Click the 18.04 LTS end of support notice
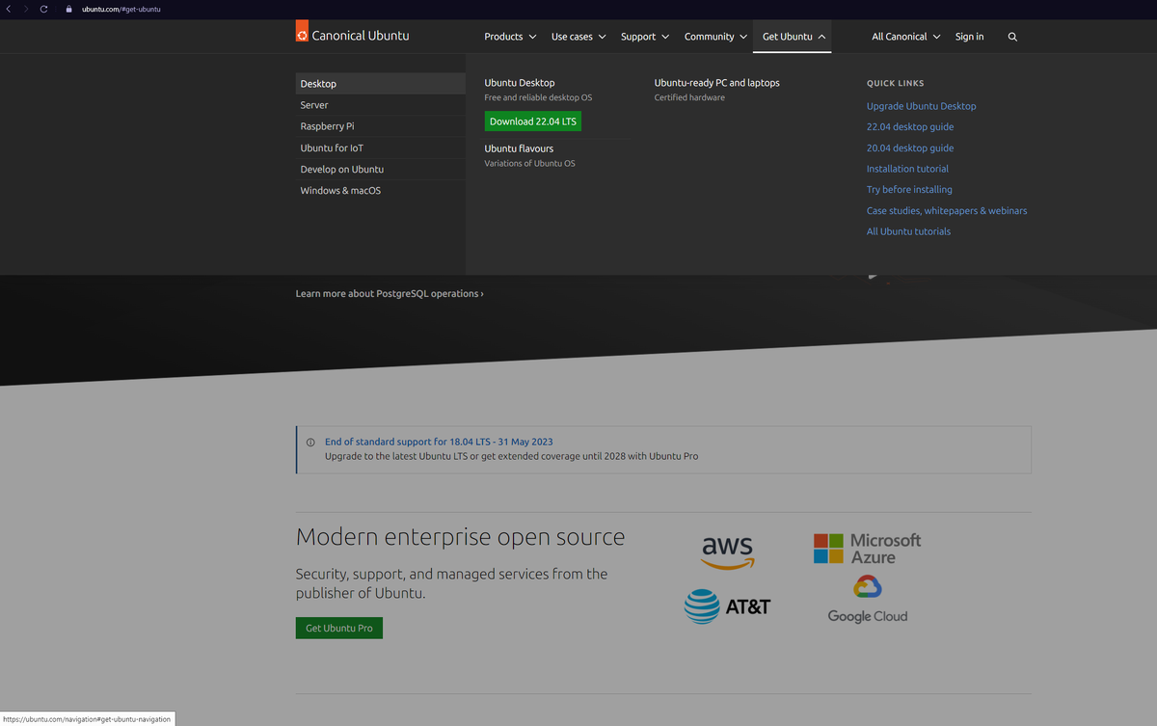 tap(439, 441)
